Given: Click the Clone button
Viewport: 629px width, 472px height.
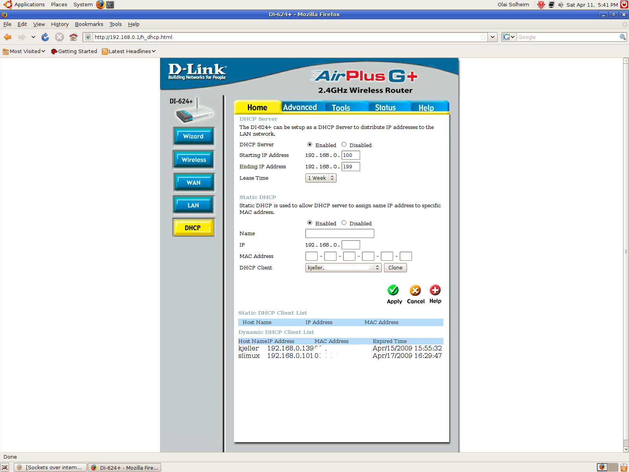Looking at the screenshot, I should click(395, 268).
